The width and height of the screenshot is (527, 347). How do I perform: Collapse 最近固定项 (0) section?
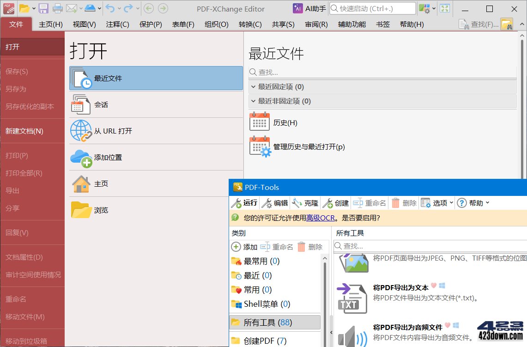point(254,87)
